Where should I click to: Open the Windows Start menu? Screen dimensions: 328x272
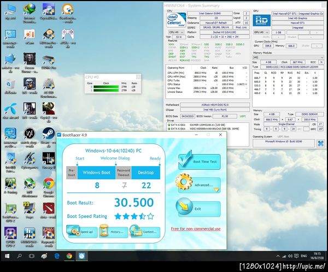click(7, 256)
